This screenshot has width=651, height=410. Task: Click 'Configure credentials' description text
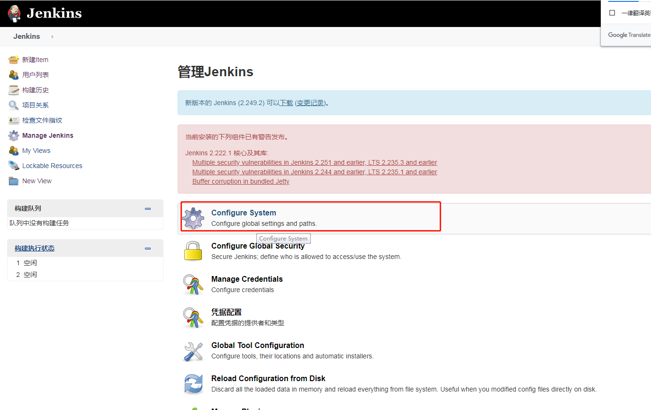pyautogui.click(x=243, y=290)
